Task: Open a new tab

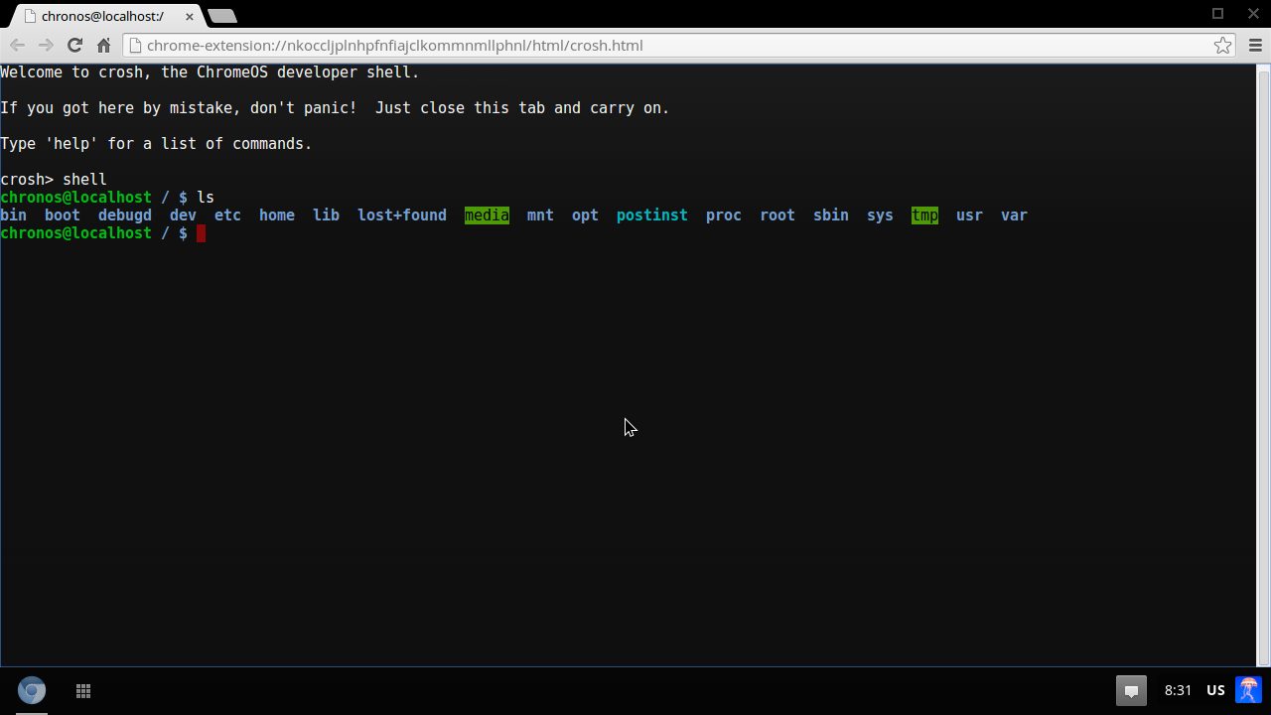Action: pyautogui.click(x=222, y=16)
